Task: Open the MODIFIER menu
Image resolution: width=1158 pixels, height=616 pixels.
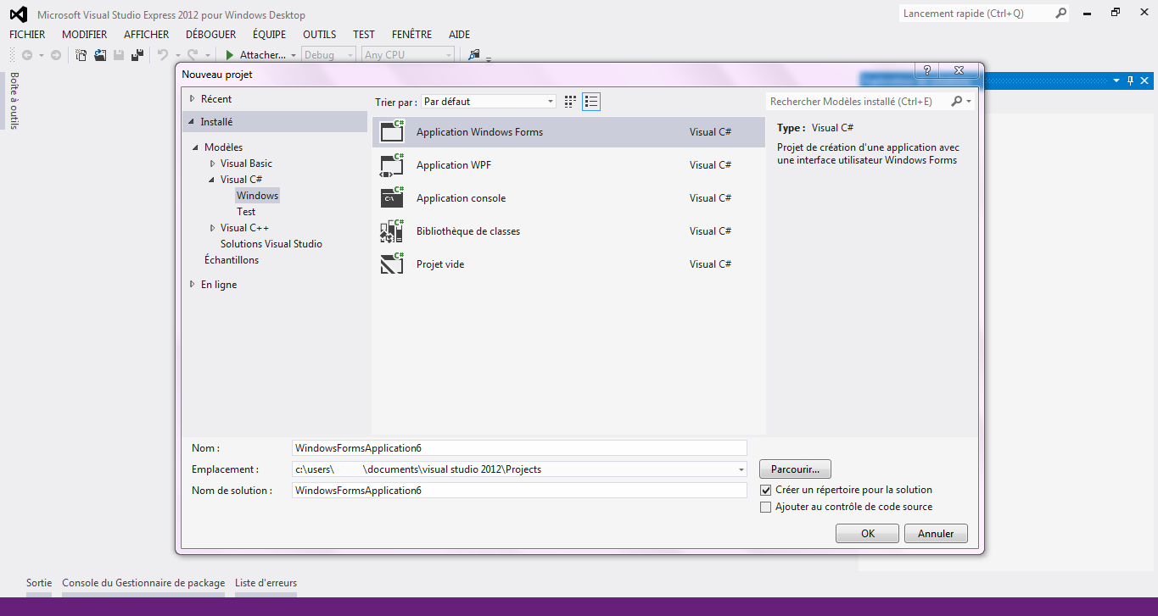Action: click(x=85, y=35)
